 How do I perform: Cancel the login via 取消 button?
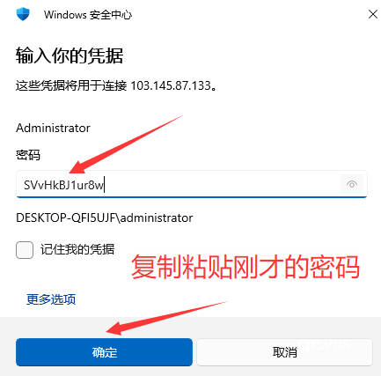point(284,352)
